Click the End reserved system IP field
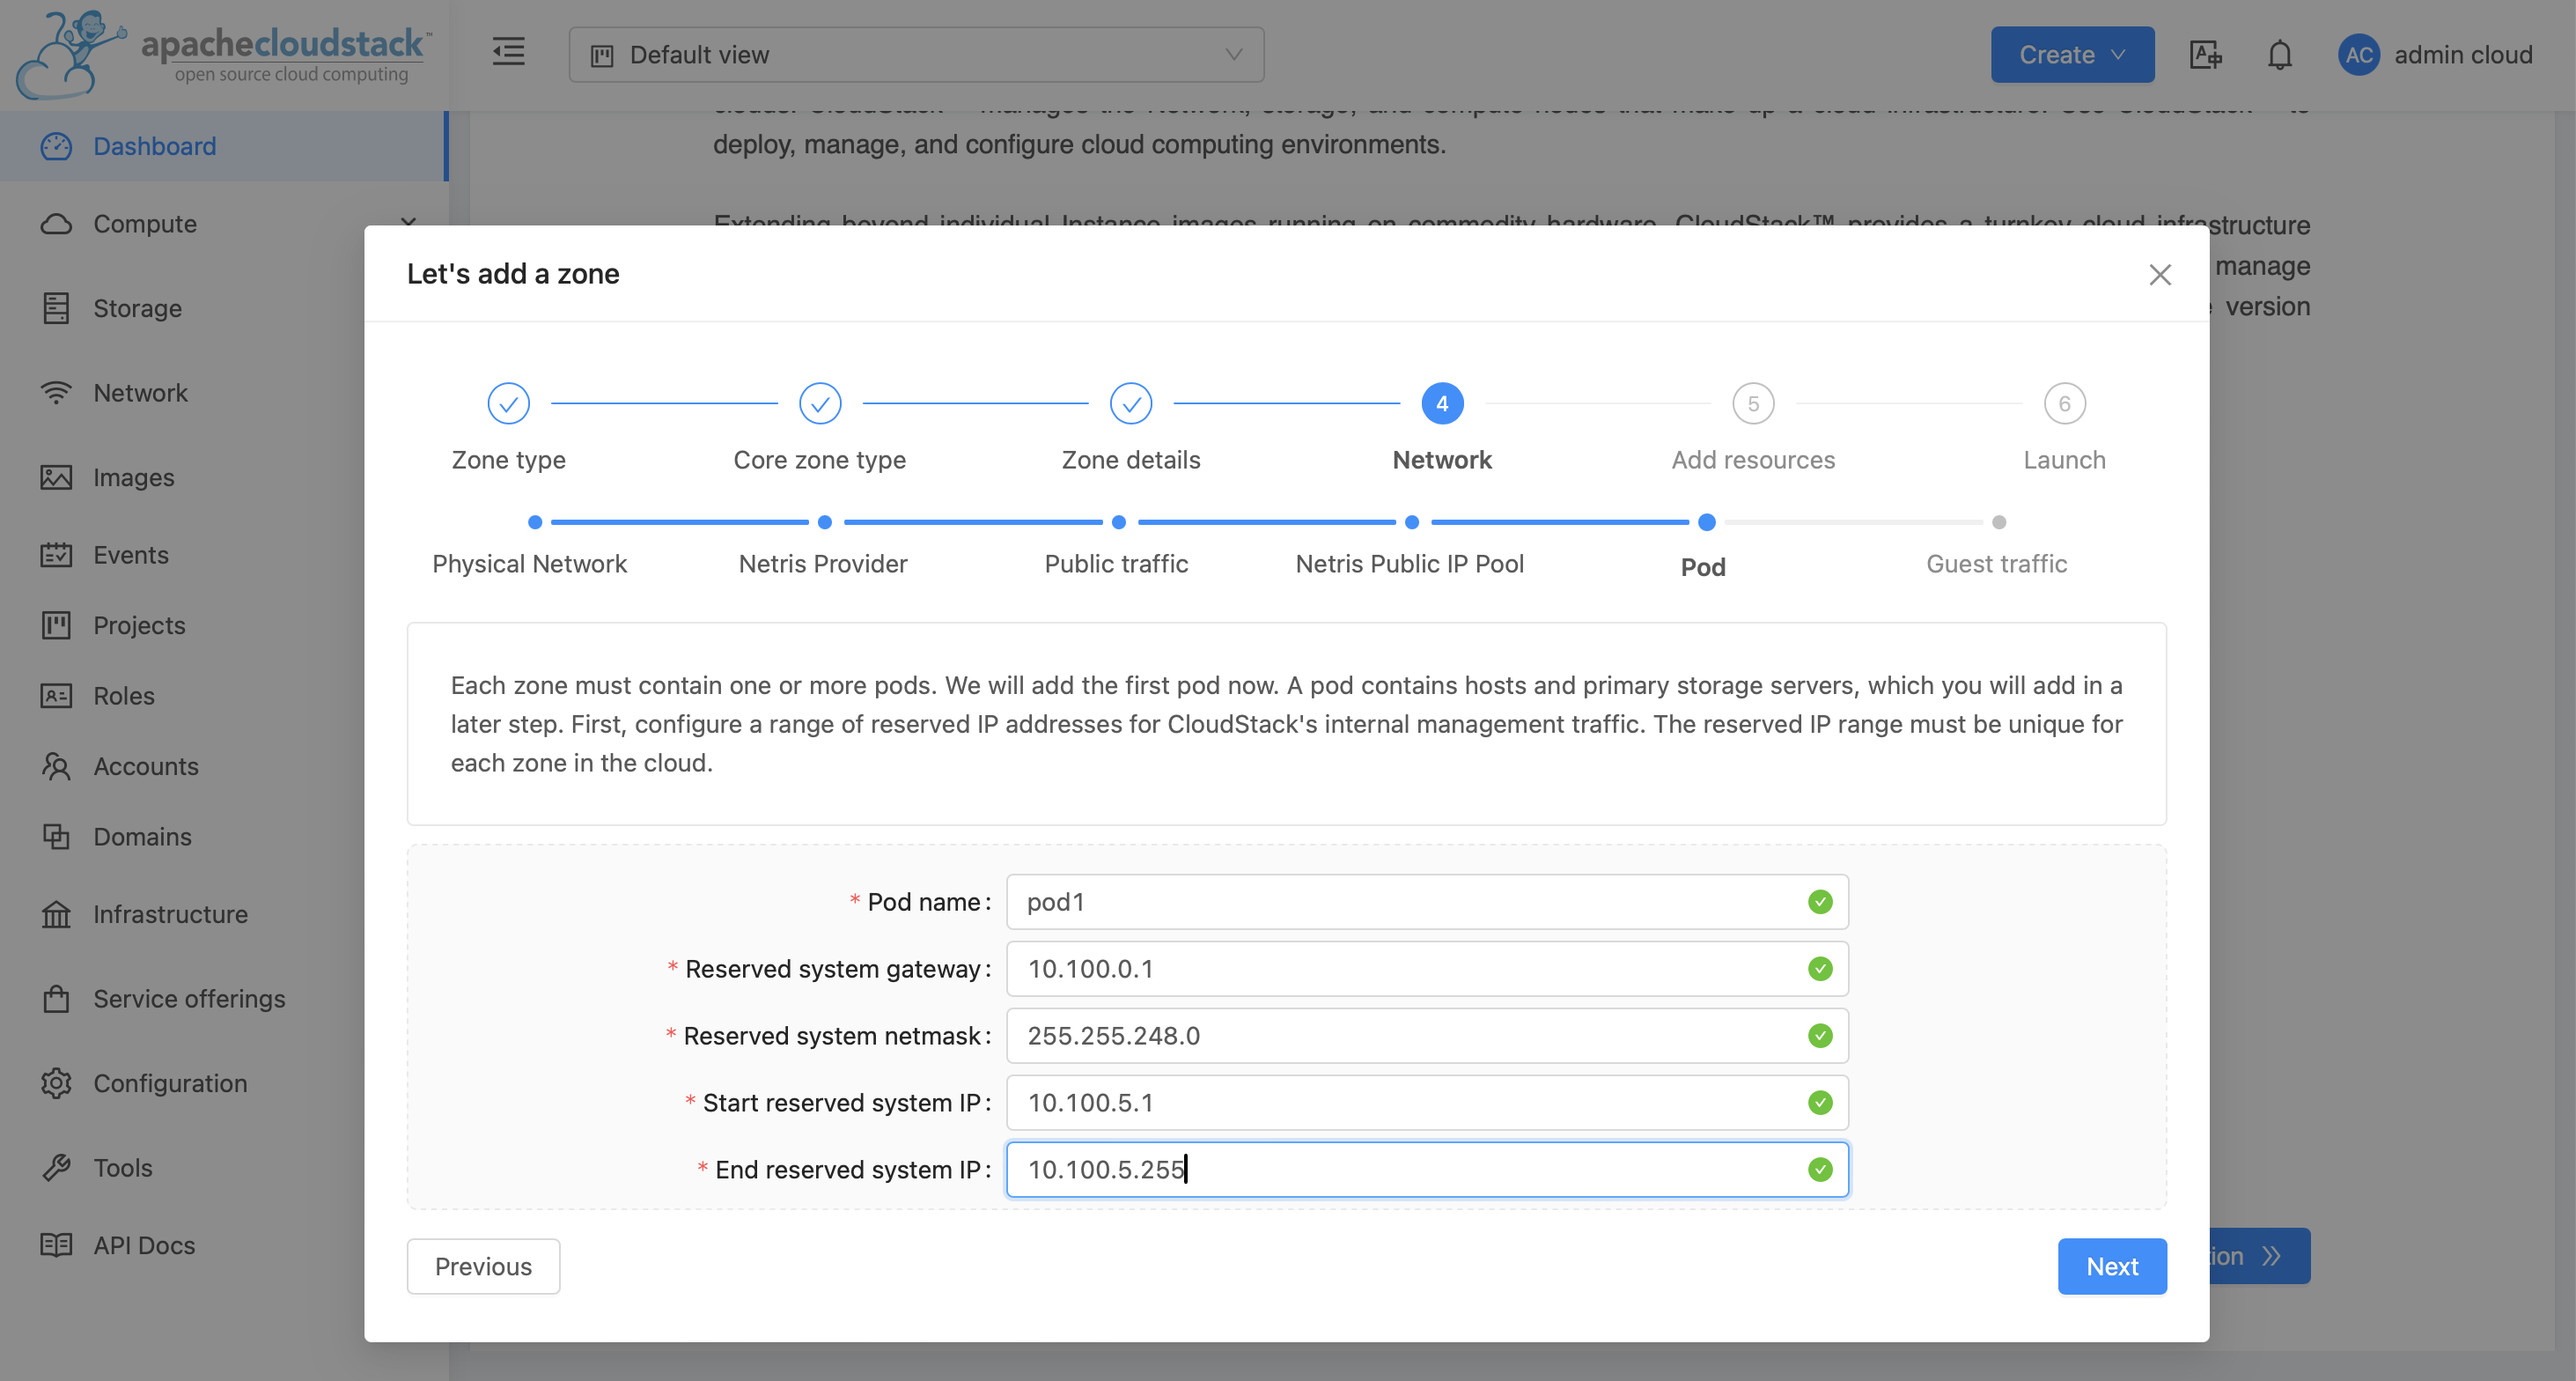 tap(1424, 1170)
